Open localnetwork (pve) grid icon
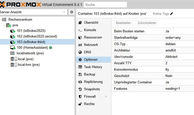The image size is (194, 115). coord(12,53)
